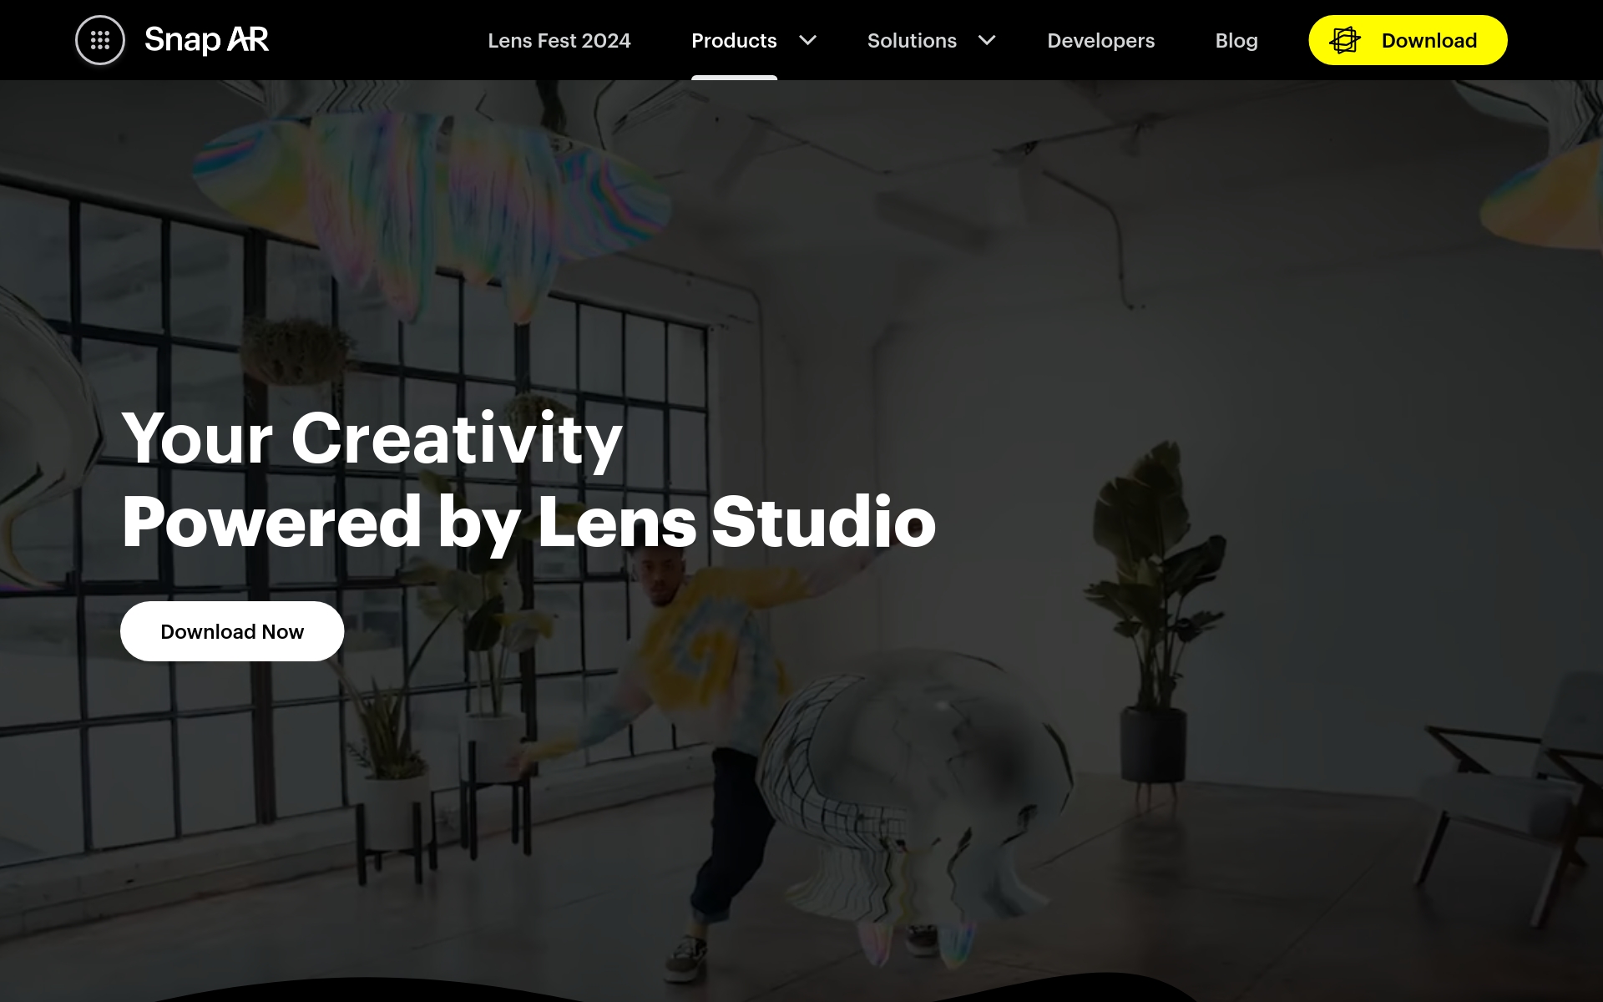Expand the Solutions chevron arrow
Viewport: 1603px width, 1002px height.
pyautogui.click(x=987, y=40)
